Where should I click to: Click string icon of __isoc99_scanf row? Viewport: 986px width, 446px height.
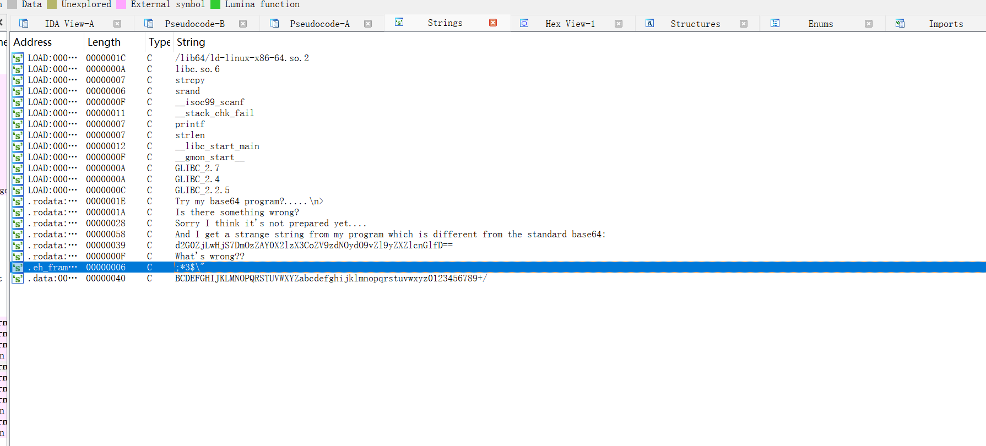[18, 102]
